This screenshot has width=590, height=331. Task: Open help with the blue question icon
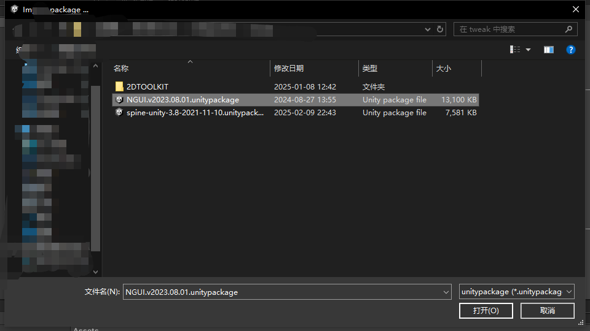[x=571, y=50]
